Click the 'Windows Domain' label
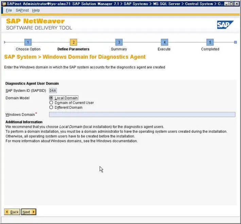 point(20,115)
